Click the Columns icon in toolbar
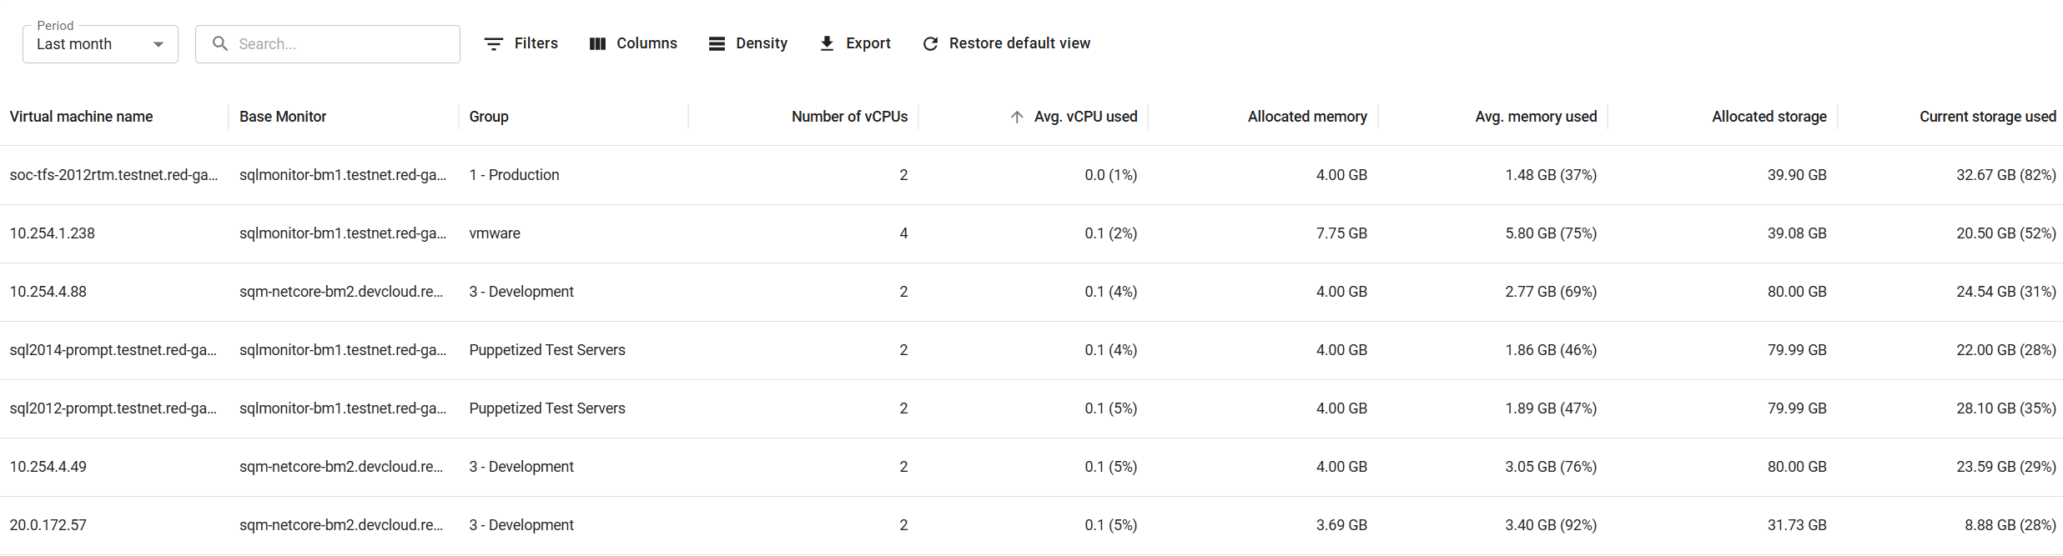 pos(597,44)
